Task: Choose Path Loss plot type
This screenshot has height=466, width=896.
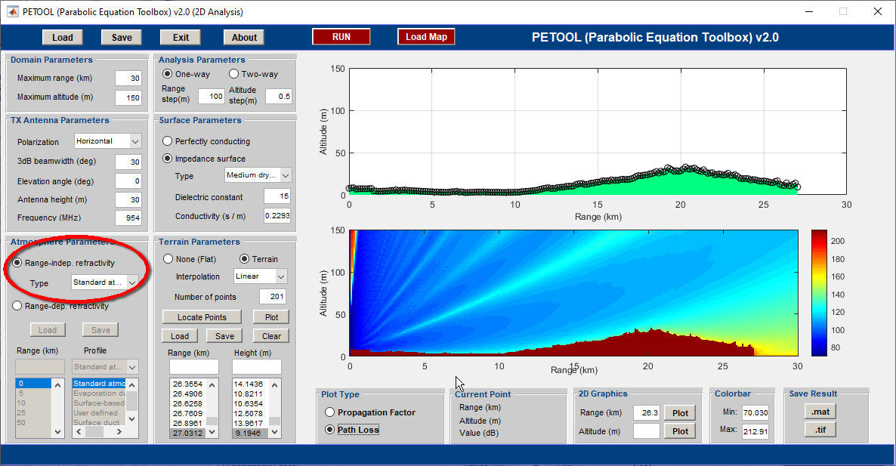Action: 329,430
